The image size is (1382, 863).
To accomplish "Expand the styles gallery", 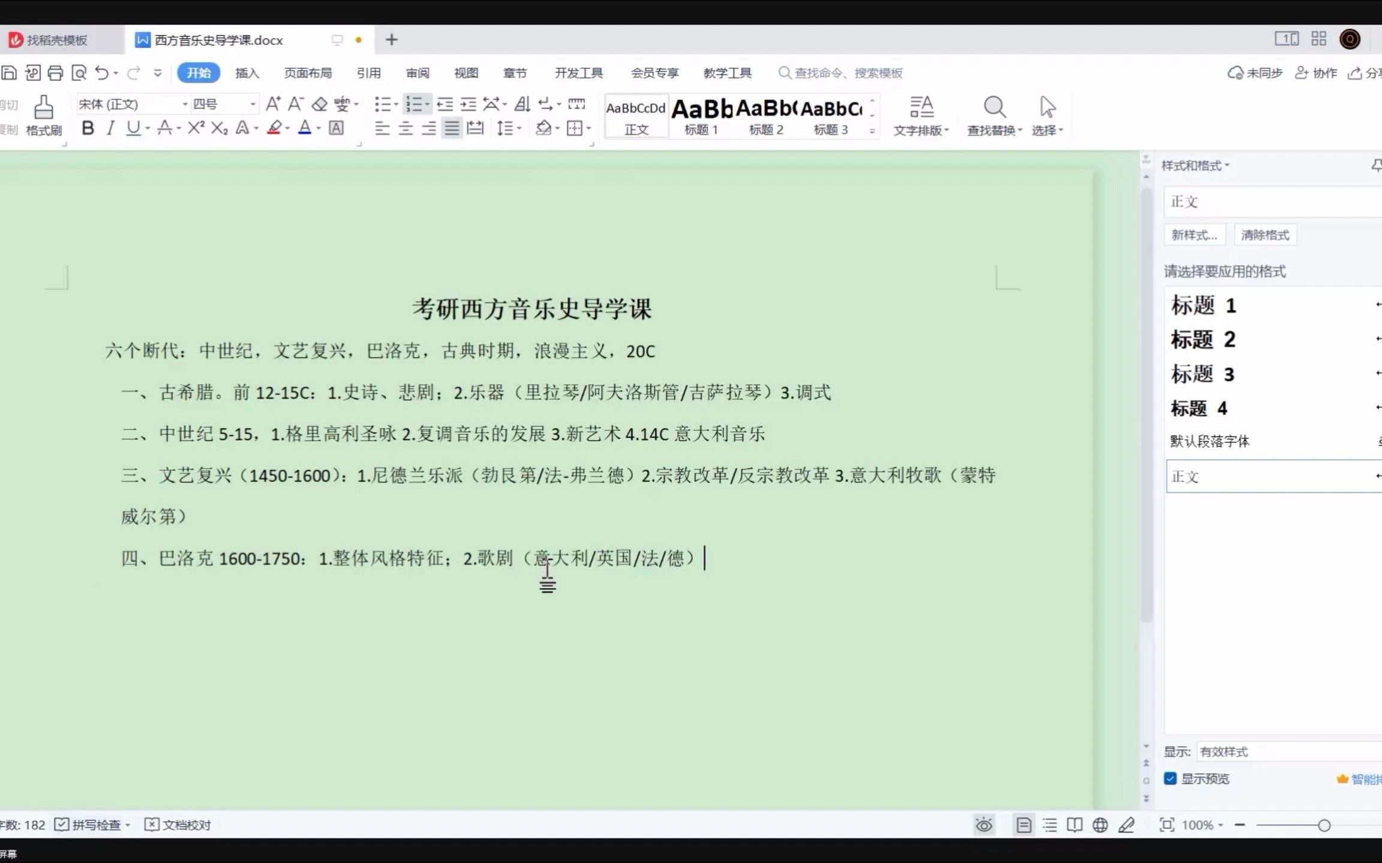I will click(x=872, y=131).
